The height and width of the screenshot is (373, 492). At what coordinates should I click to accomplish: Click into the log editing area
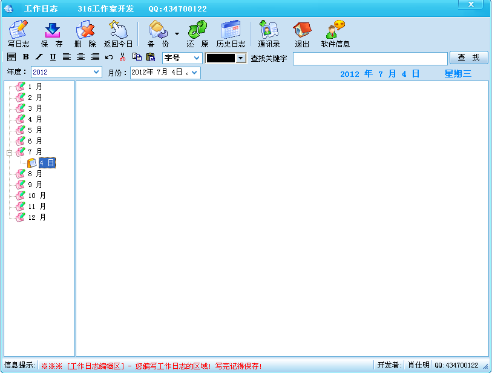click(282, 219)
